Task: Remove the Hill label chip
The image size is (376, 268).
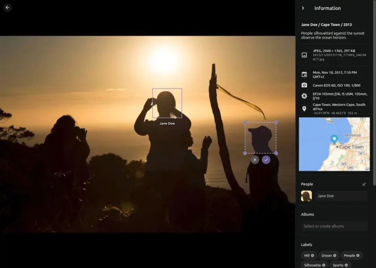Action: (312, 255)
